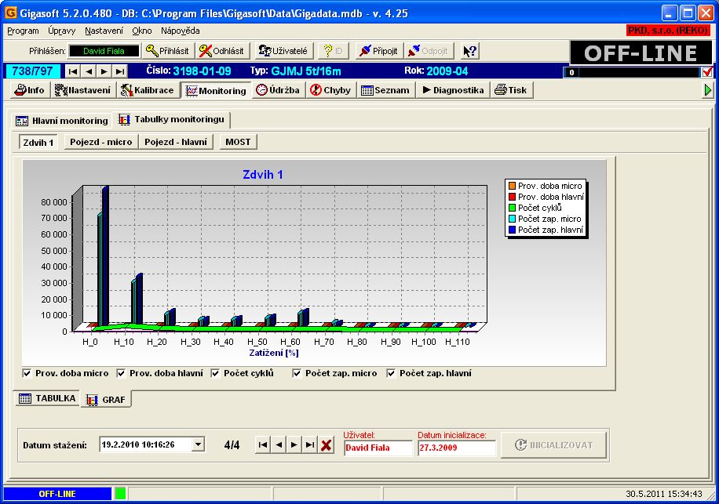
Task: Switch to the TABULKA tab
Action: 47,398
